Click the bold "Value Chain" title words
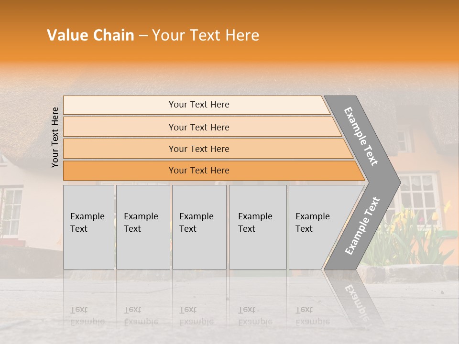 (90, 35)
